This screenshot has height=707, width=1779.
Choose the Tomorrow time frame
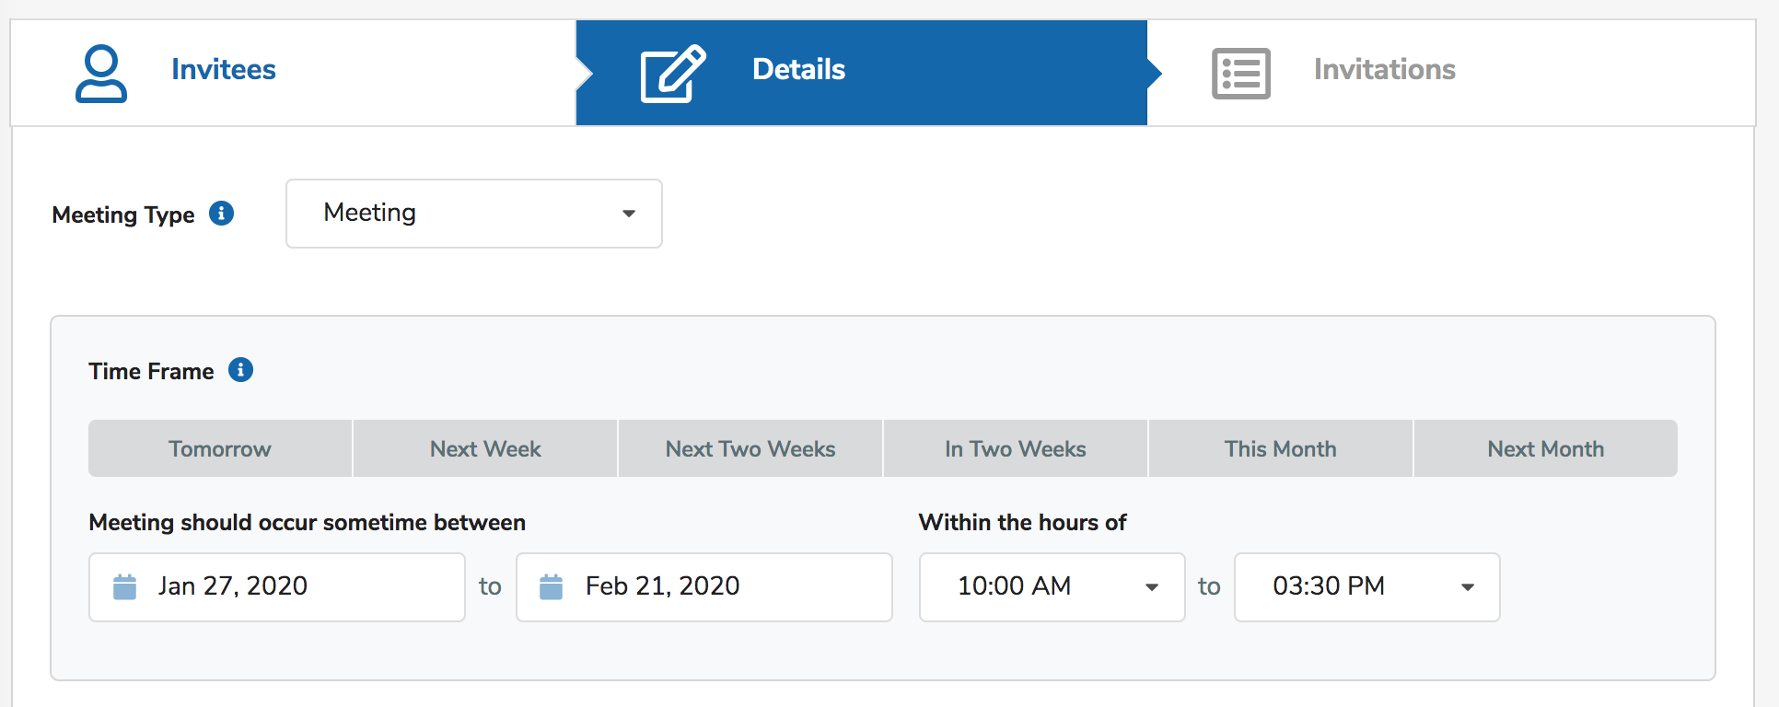[x=220, y=449]
